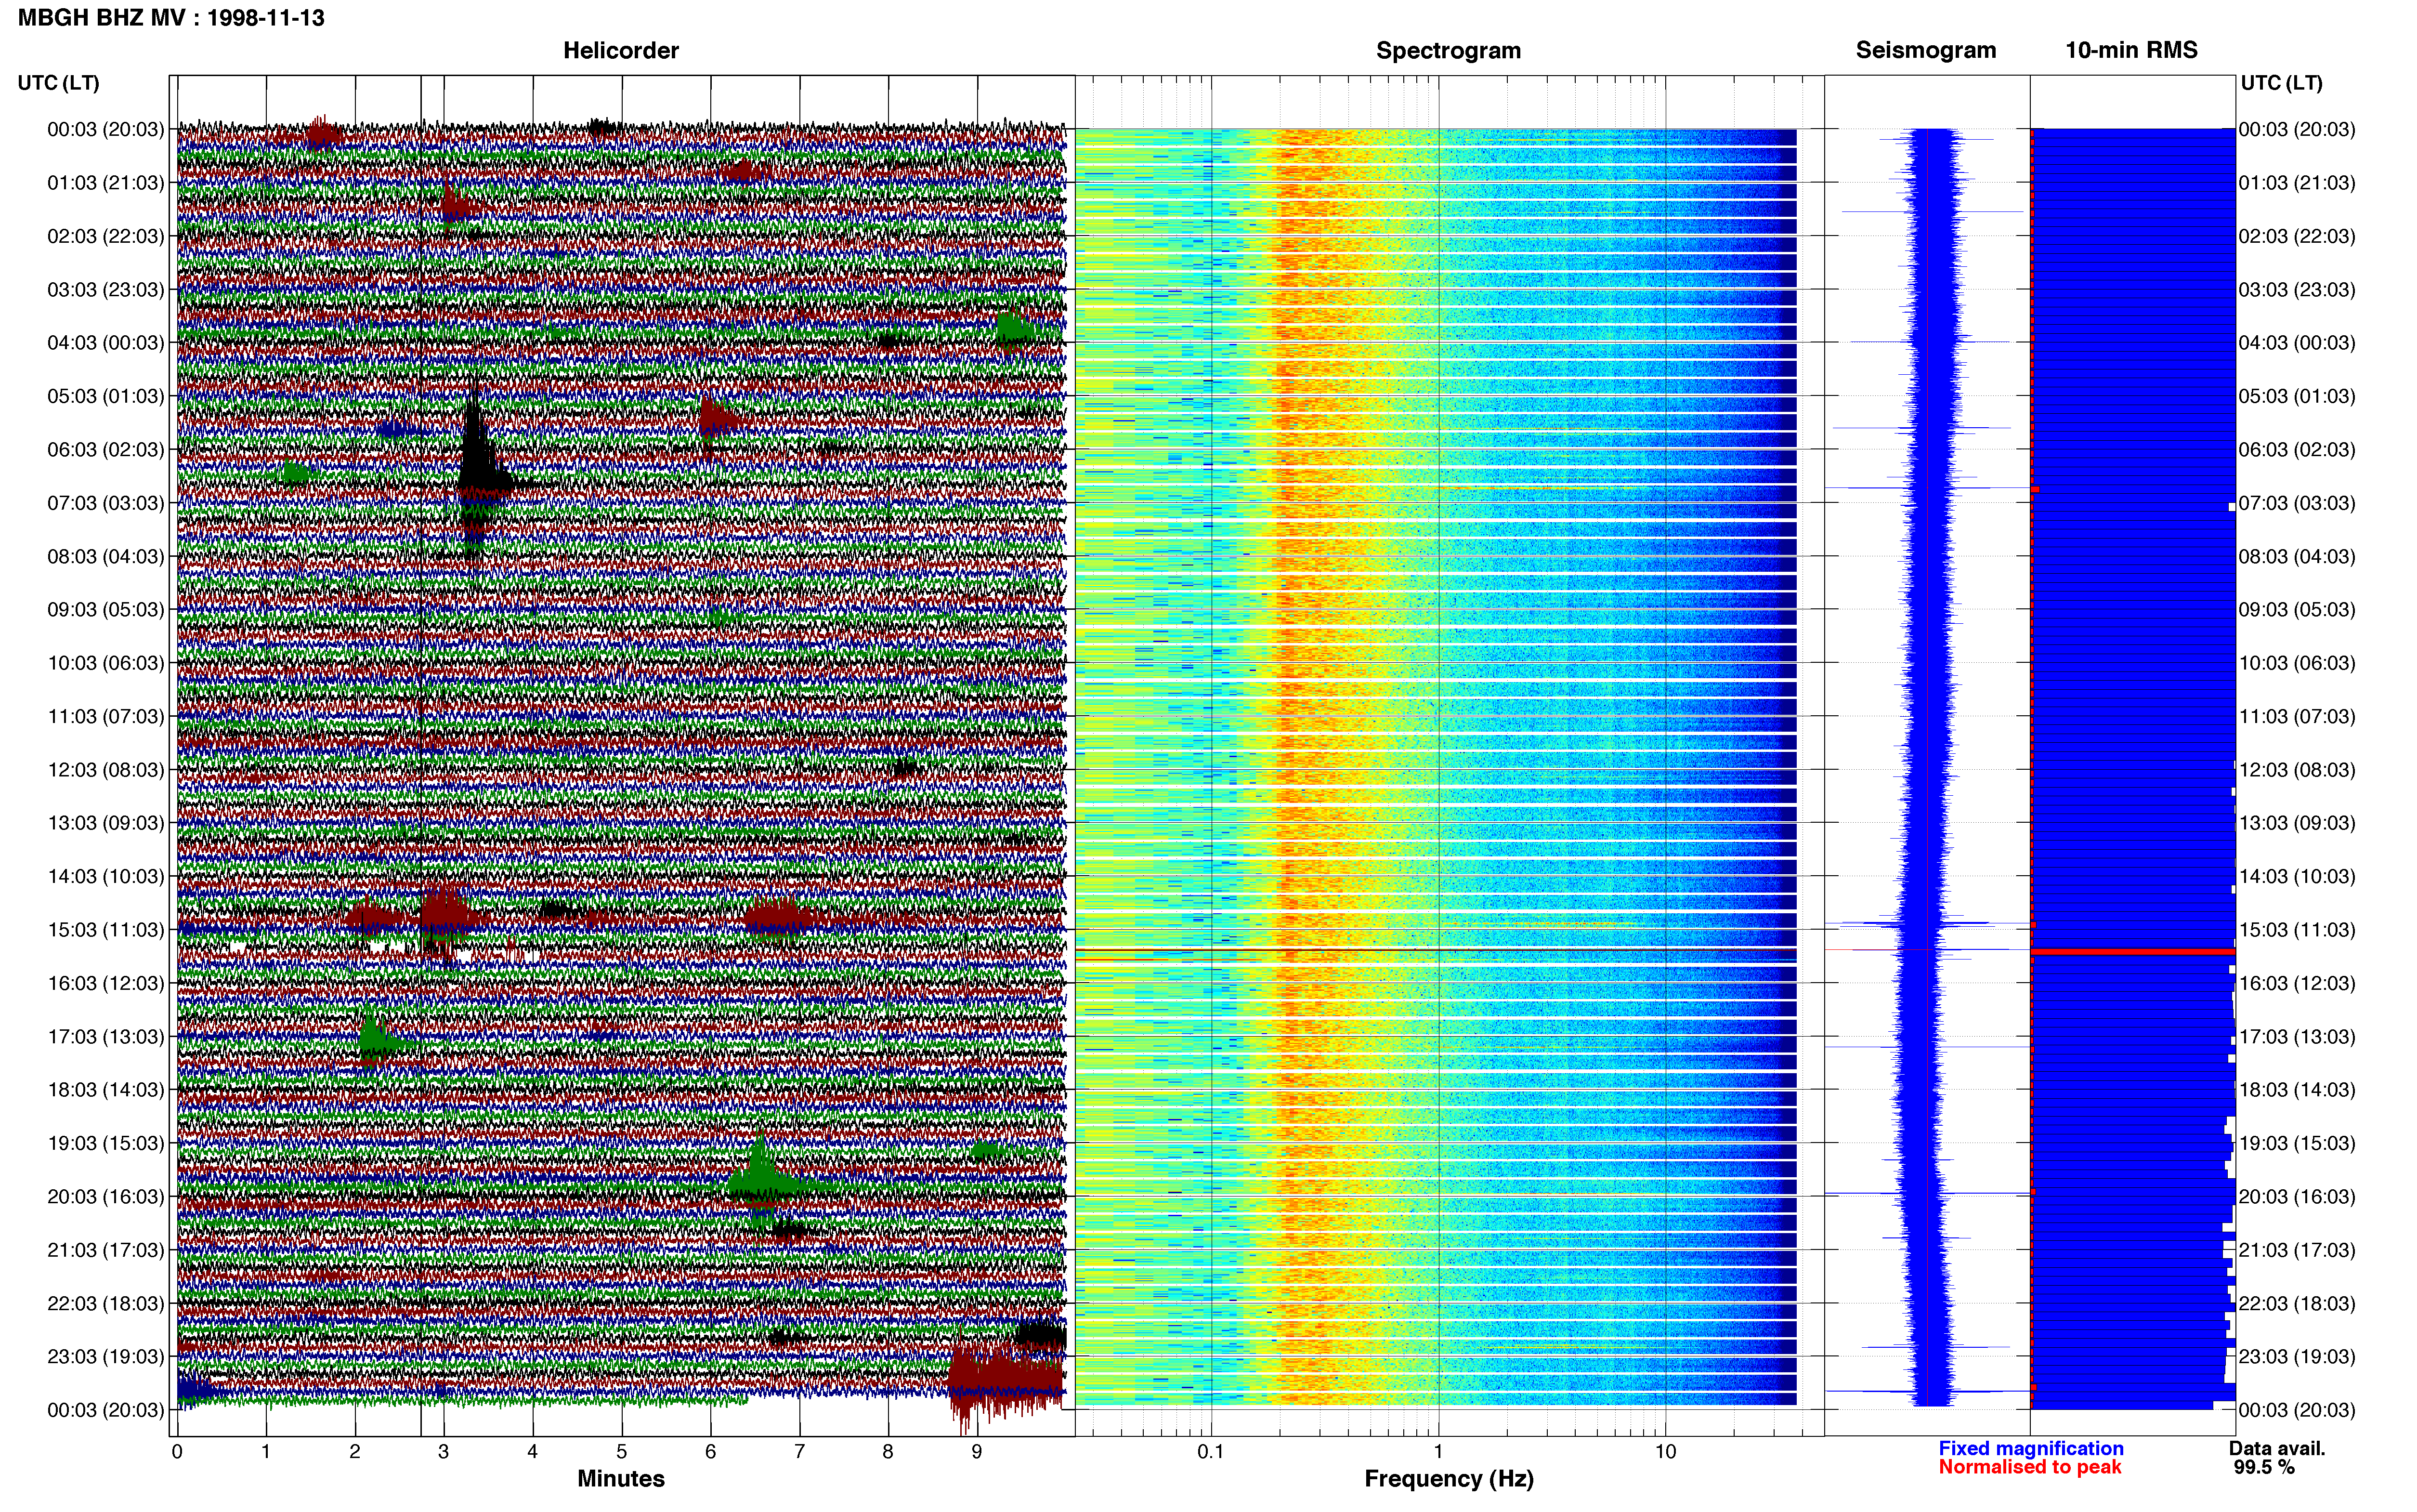
Task: Click the left time label 06:03 (02:03)
Action: tap(106, 450)
